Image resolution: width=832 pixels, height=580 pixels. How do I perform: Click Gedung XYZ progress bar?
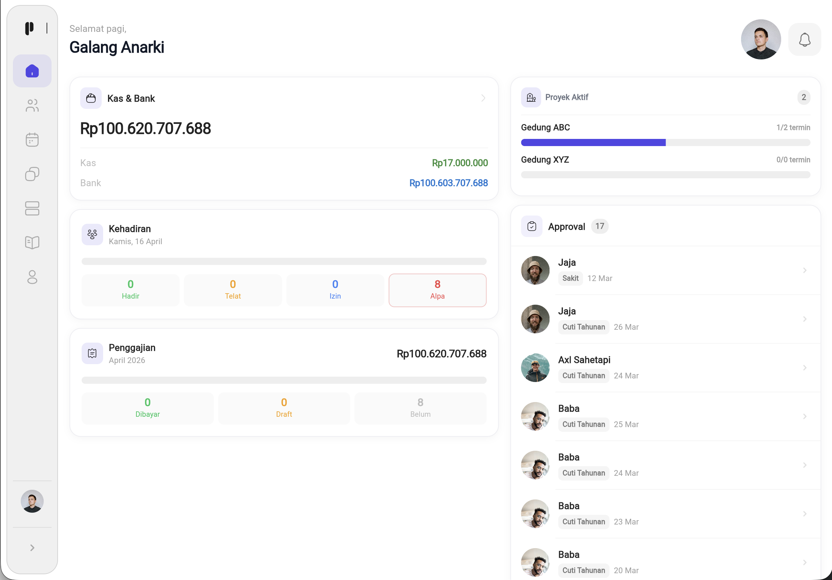point(665,175)
